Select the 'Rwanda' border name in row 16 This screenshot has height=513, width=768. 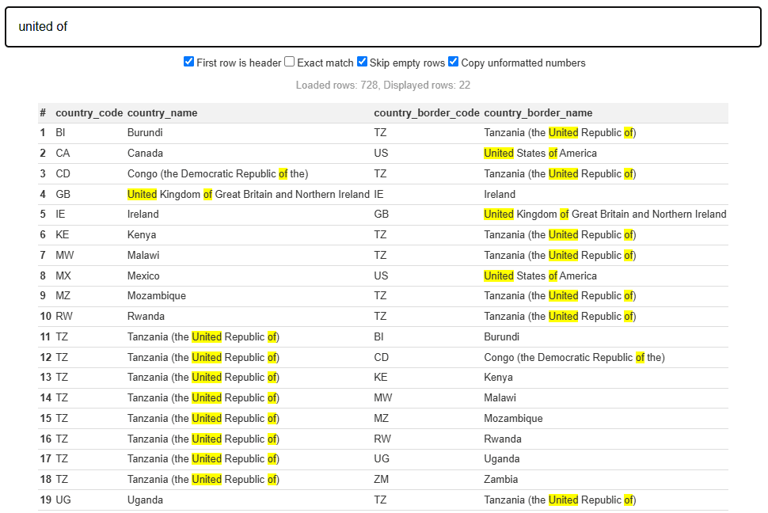503,439
